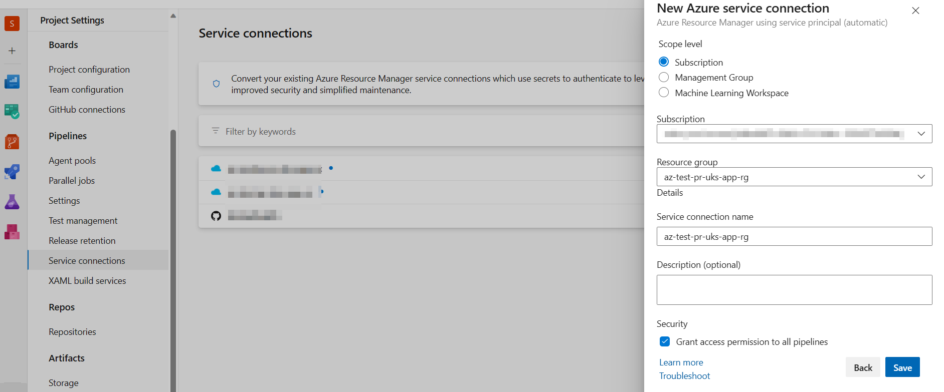
Task: Open the Subscription dropdown
Action: point(795,134)
